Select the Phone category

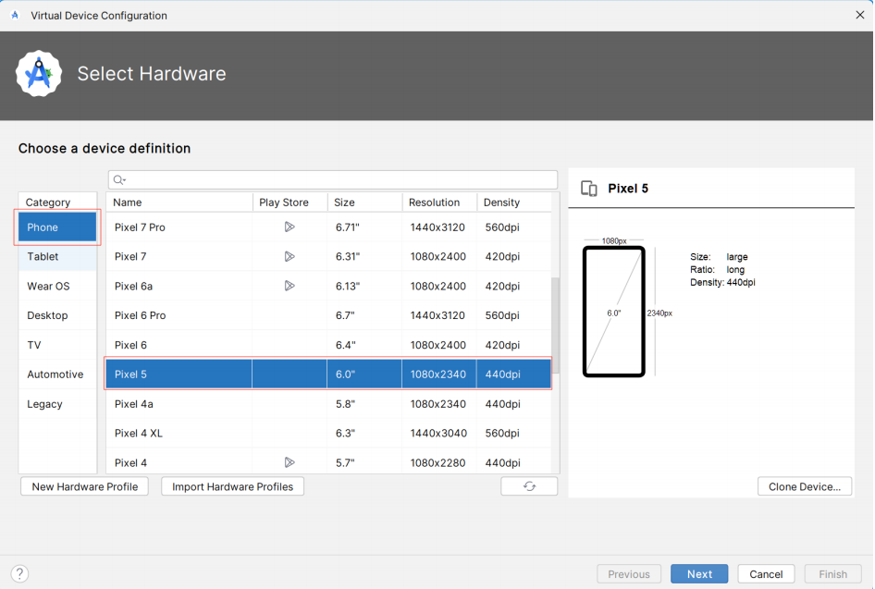click(57, 227)
